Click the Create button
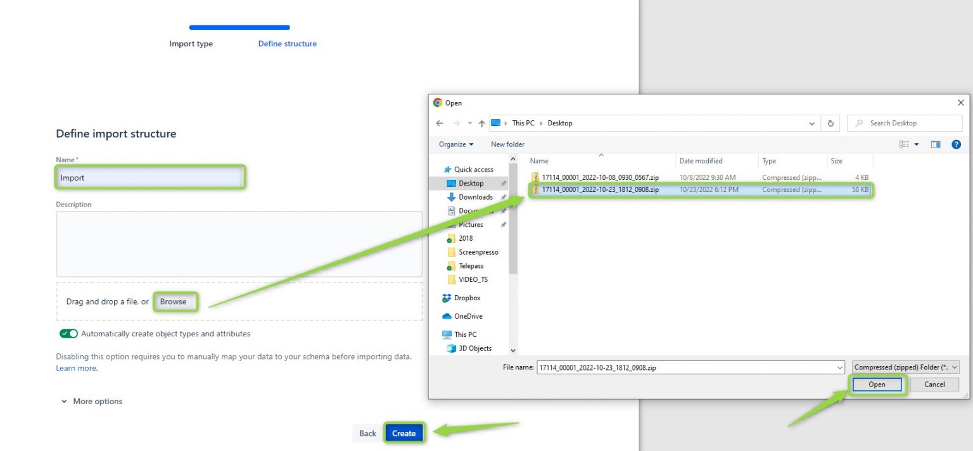 point(404,433)
